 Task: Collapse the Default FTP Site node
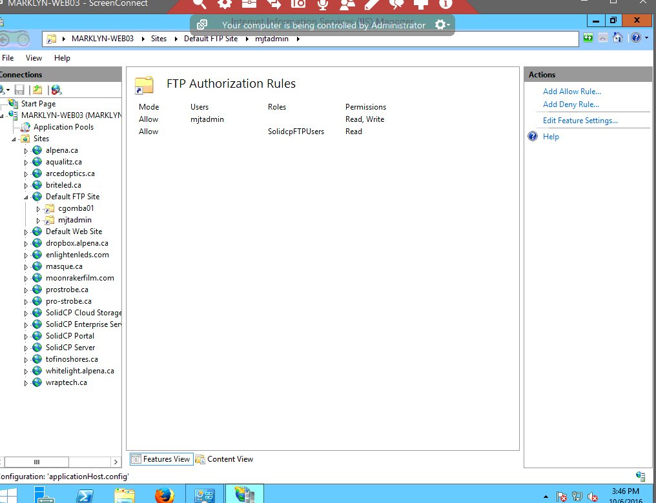click(26, 197)
